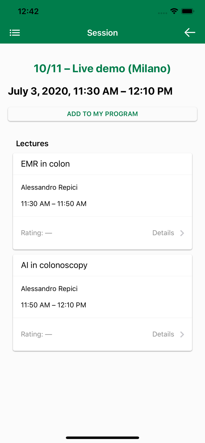Open the hamburger menu icon
The width and height of the screenshot is (205, 443).
click(x=15, y=33)
